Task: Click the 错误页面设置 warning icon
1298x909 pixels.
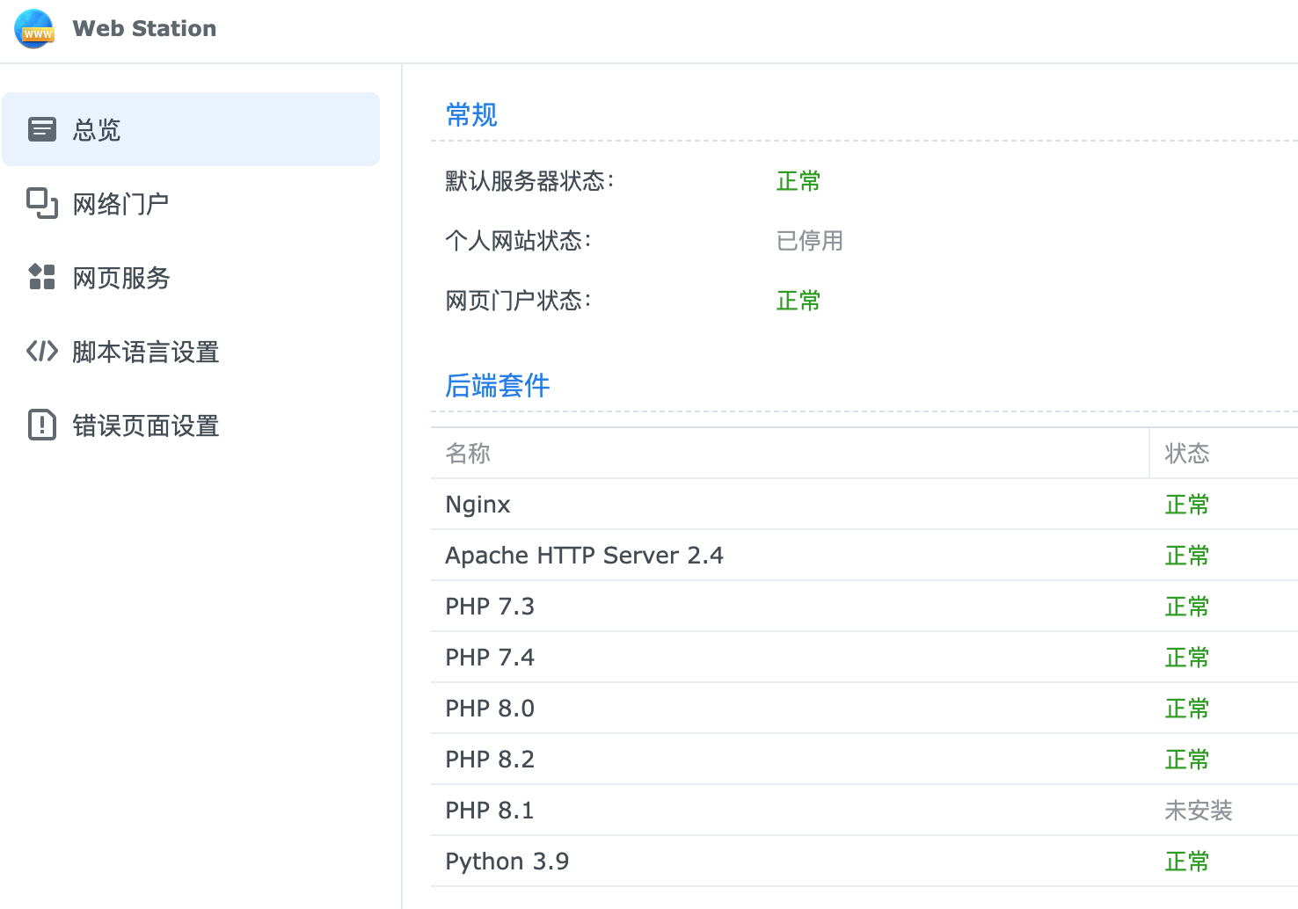Action: 41,425
